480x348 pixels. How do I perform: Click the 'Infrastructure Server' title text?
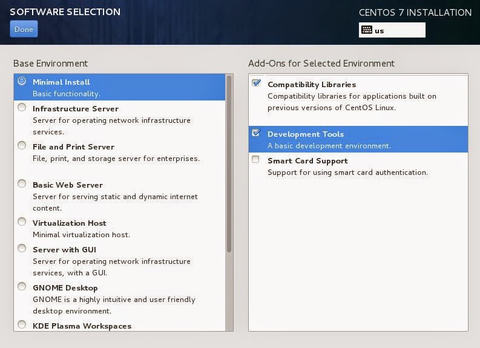[76, 109]
